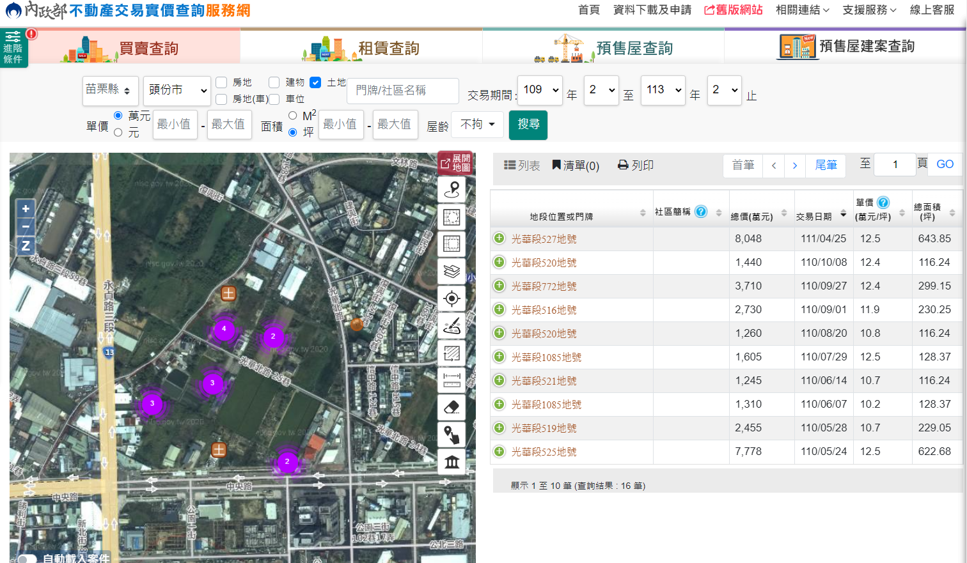This screenshot has height=563, width=967.
Task: Click the help icon beside 單價 header
Action: coord(883,203)
